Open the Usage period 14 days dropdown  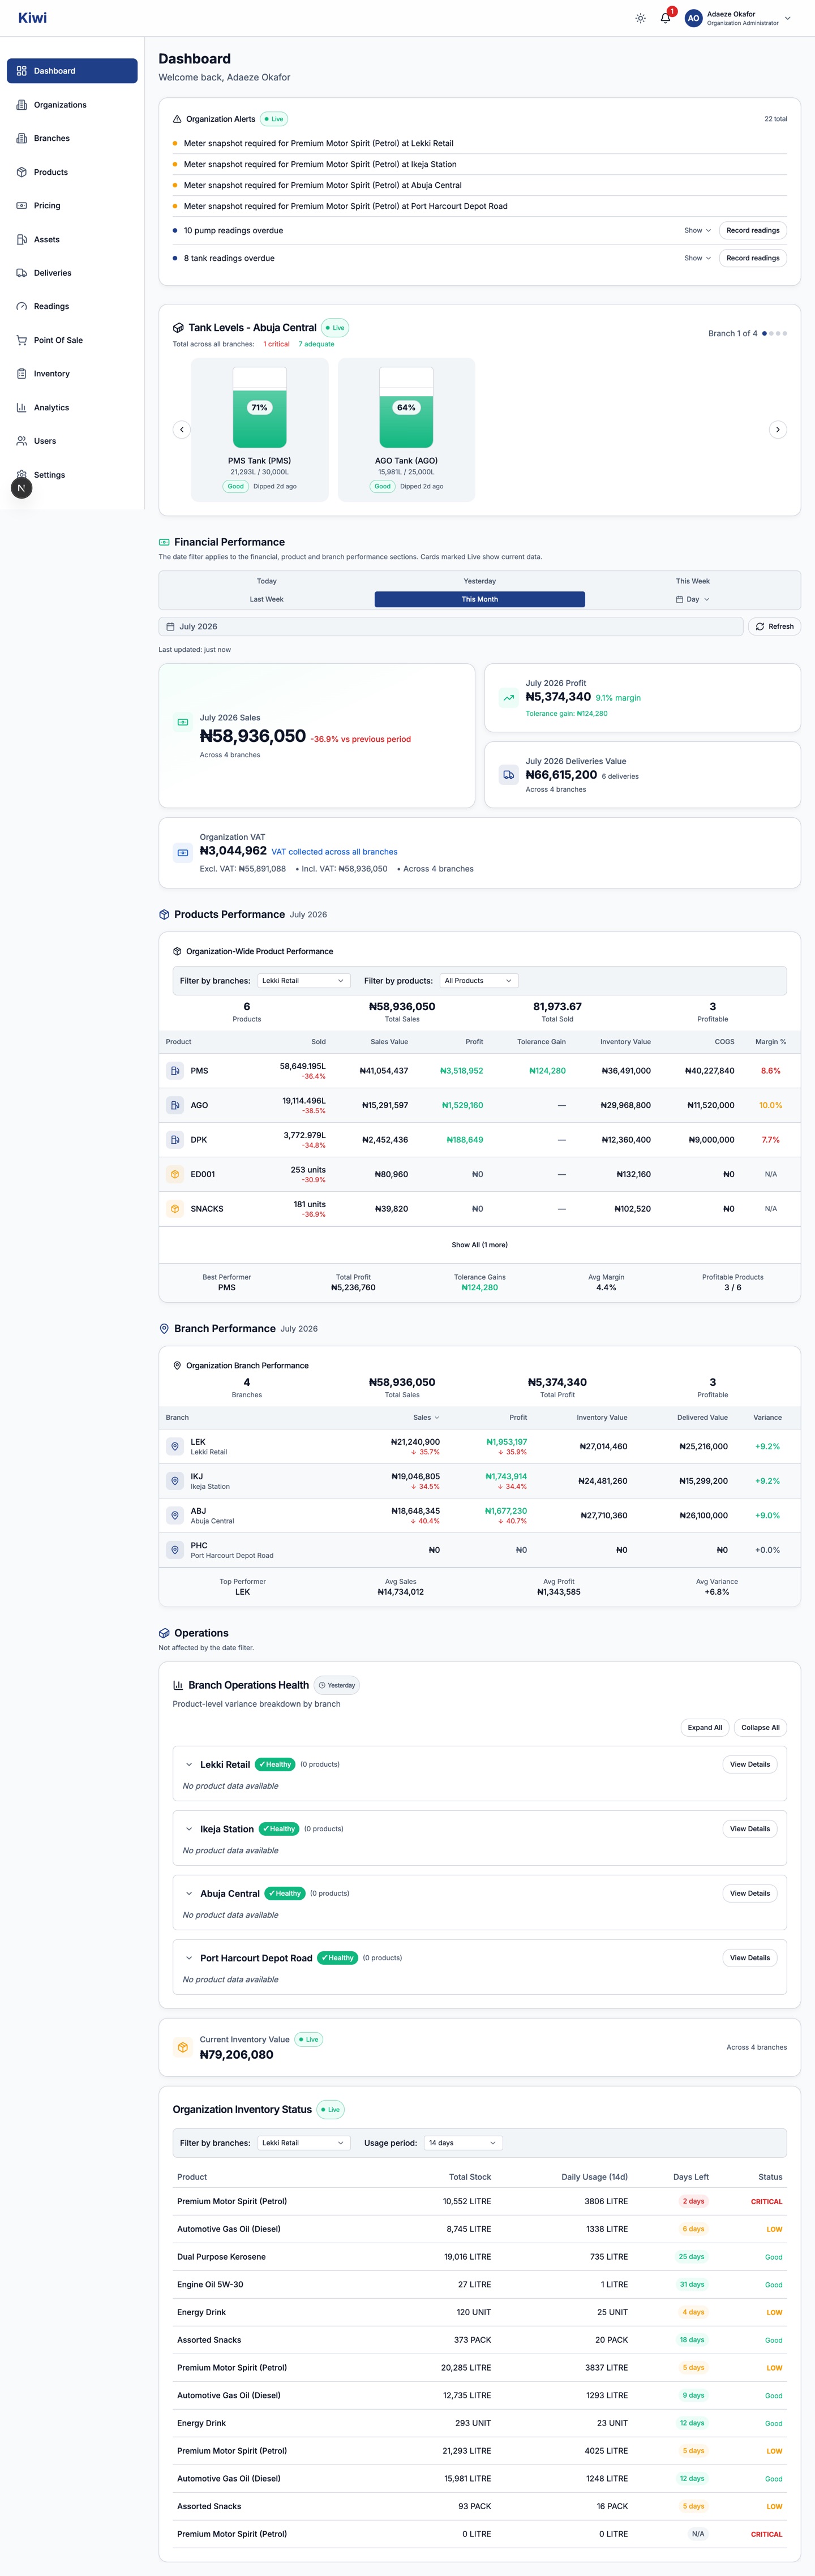pos(463,2143)
